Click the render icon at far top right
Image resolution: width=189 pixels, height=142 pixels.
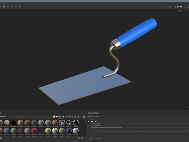[185, 7]
